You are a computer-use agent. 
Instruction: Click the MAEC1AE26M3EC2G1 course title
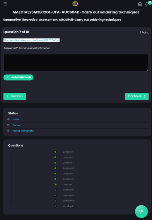pos(76,12)
